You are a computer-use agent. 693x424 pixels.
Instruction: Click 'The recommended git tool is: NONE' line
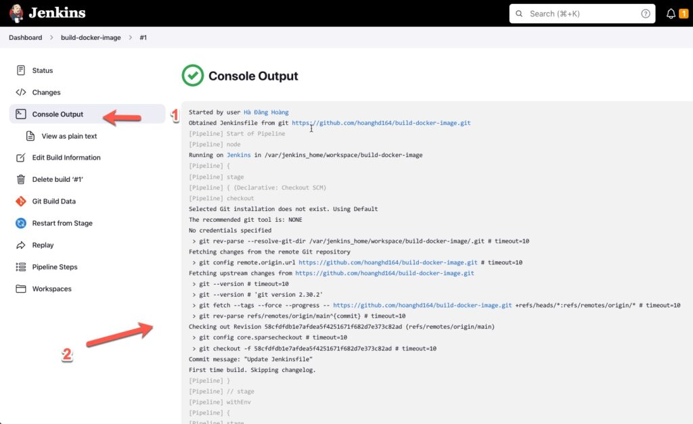click(x=245, y=220)
